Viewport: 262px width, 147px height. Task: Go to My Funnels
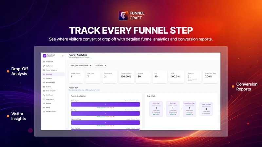[53, 66]
